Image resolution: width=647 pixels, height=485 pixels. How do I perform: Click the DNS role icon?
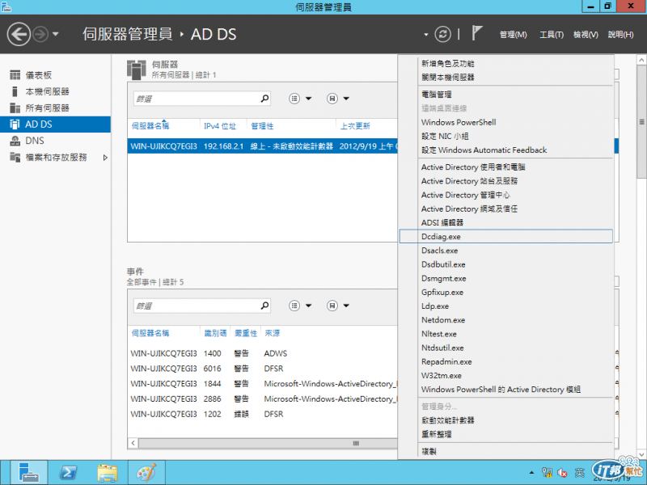(x=15, y=141)
